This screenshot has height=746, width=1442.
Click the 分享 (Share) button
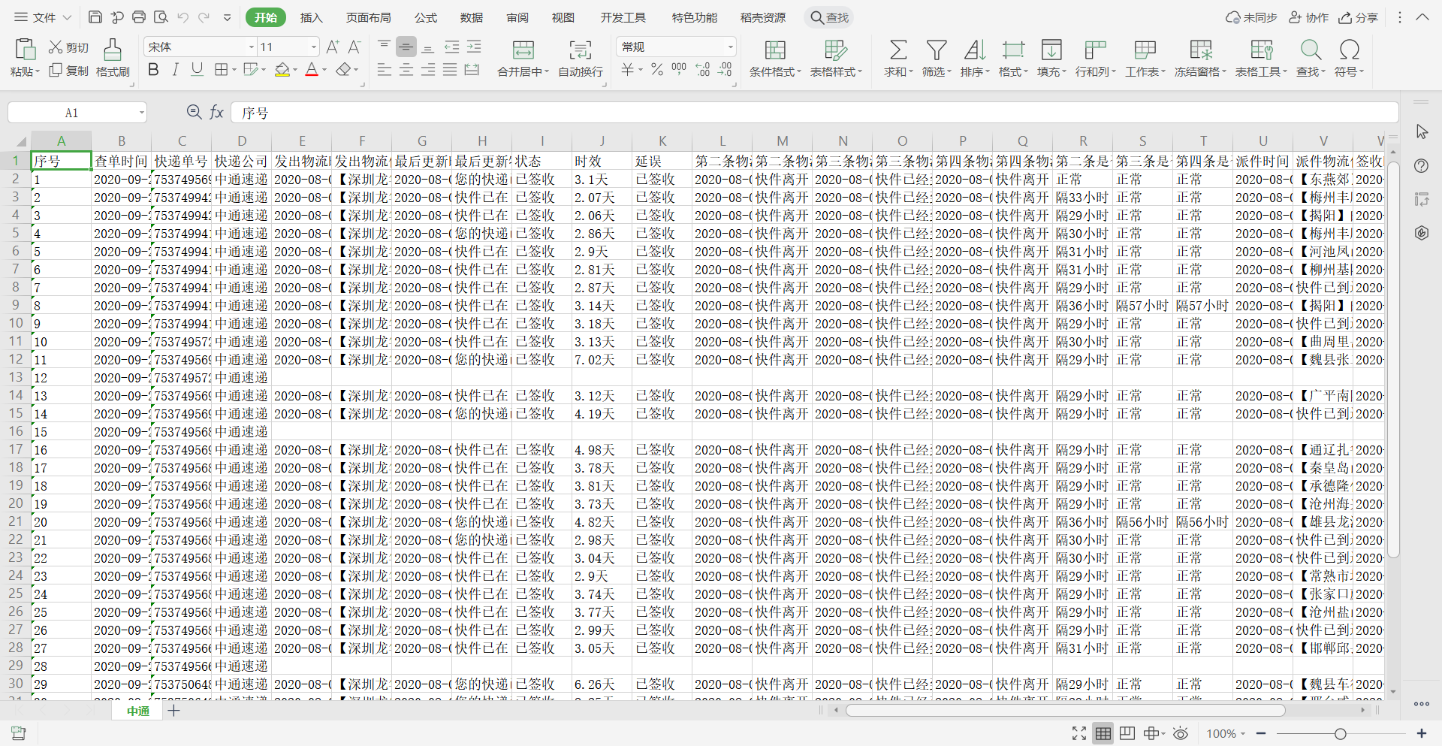pos(1359,17)
